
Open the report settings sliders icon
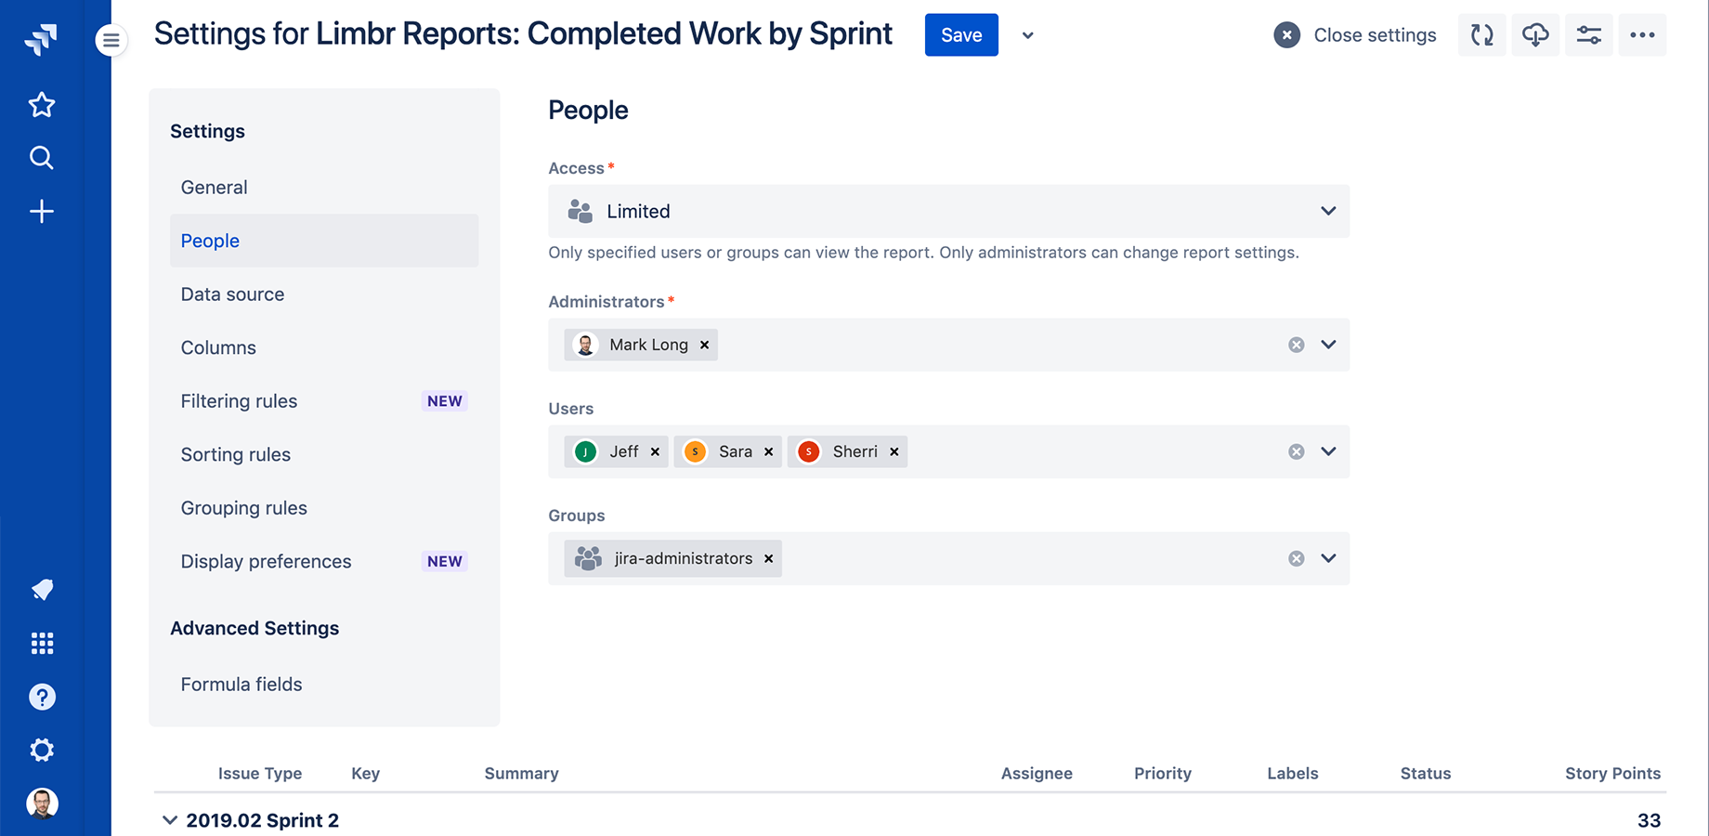point(1588,35)
